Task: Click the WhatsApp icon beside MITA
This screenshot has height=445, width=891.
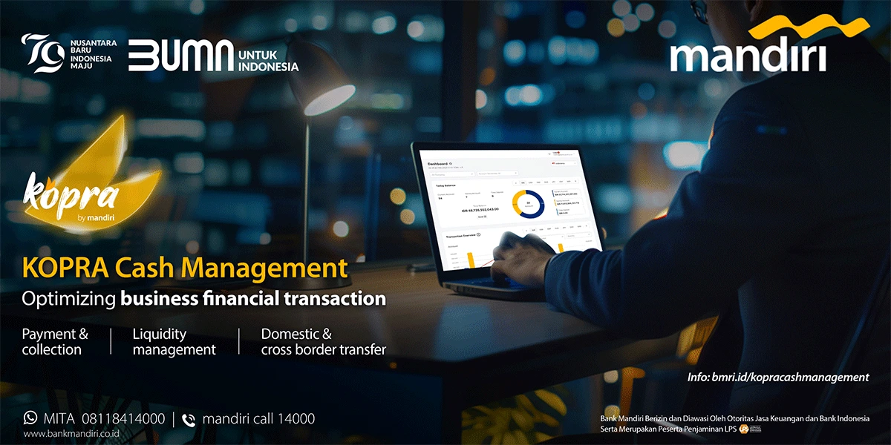Action: pyautogui.click(x=30, y=418)
